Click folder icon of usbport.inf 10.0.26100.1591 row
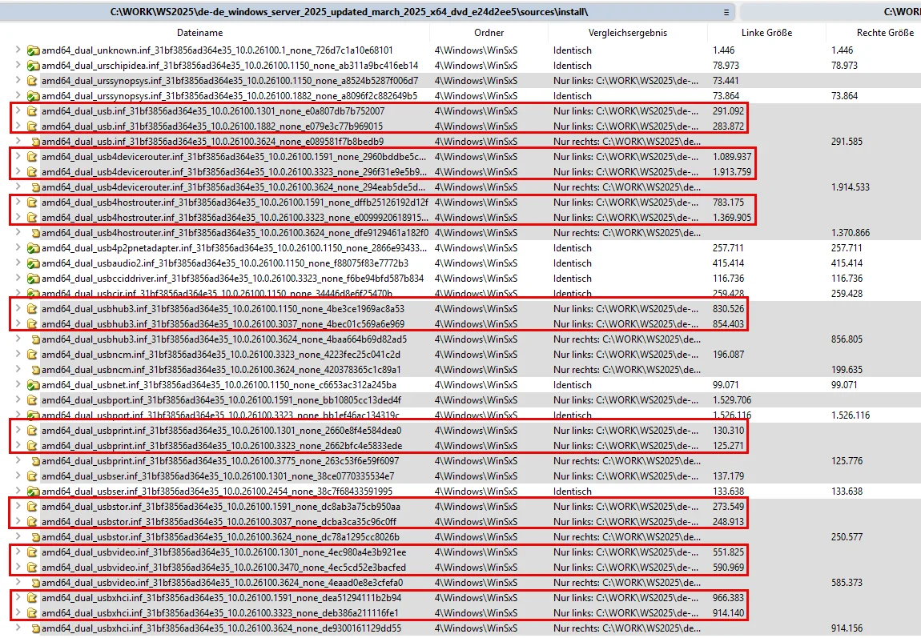Viewport: 921px width, 638px height. tap(32, 401)
